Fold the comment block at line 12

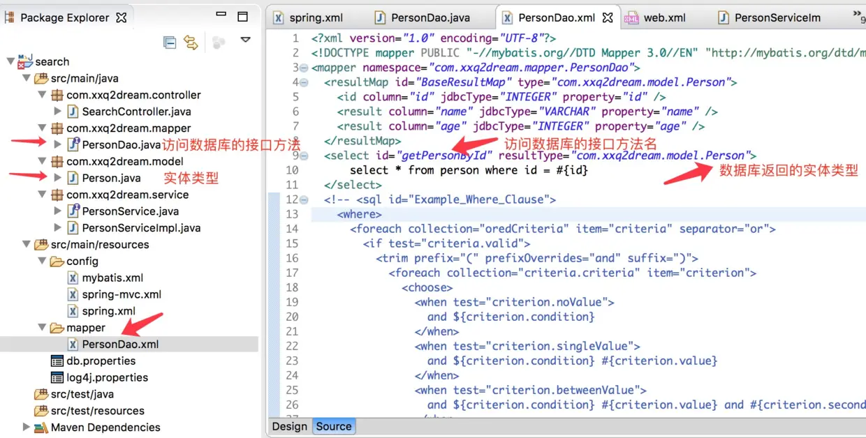[303, 200]
